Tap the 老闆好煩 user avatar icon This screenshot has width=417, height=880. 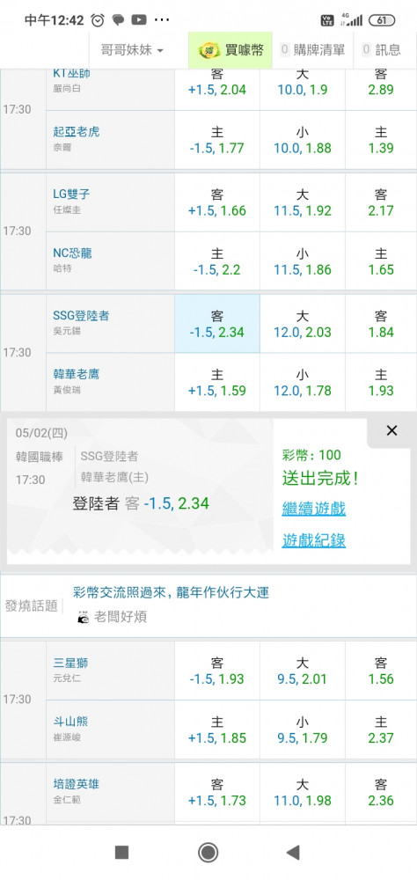point(84,618)
